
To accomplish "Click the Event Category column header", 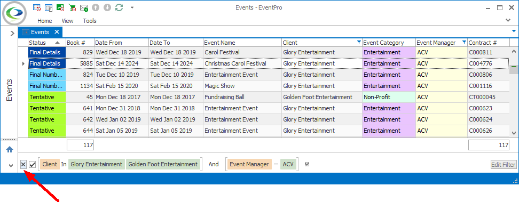I will click(x=389, y=43).
